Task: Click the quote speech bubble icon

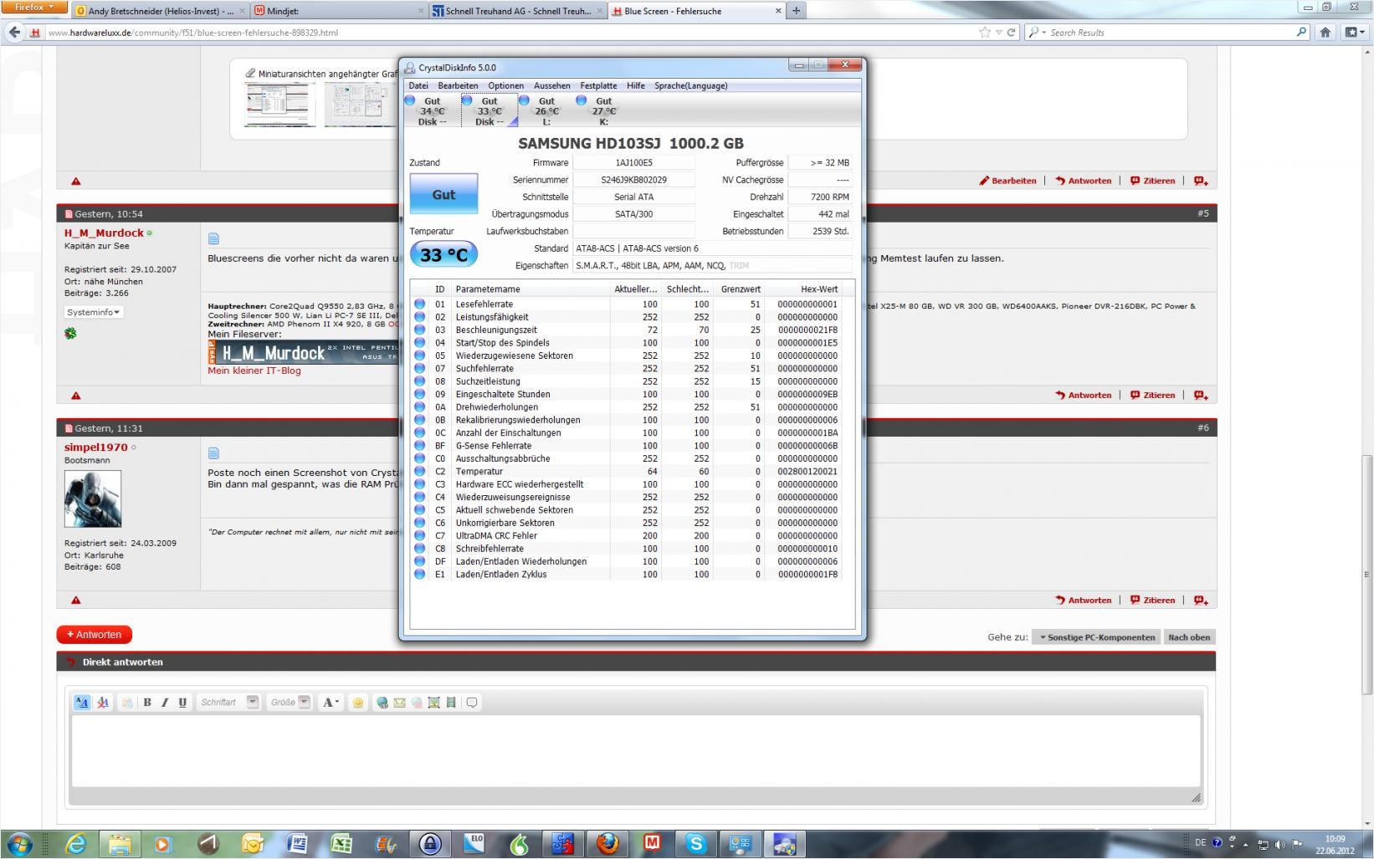Action: click(472, 703)
